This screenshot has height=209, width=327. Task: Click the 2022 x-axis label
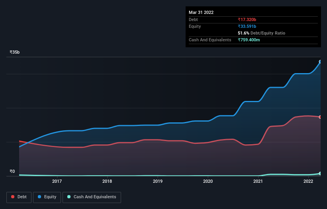pos(308,181)
